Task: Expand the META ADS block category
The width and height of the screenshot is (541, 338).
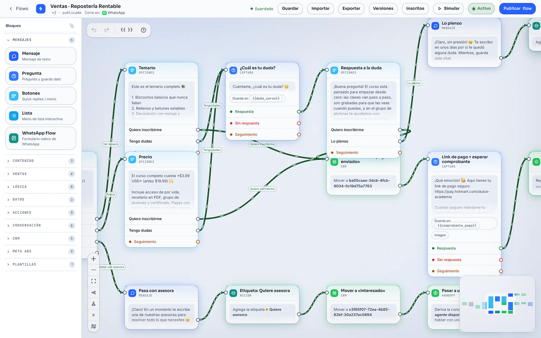Action: (41, 251)
